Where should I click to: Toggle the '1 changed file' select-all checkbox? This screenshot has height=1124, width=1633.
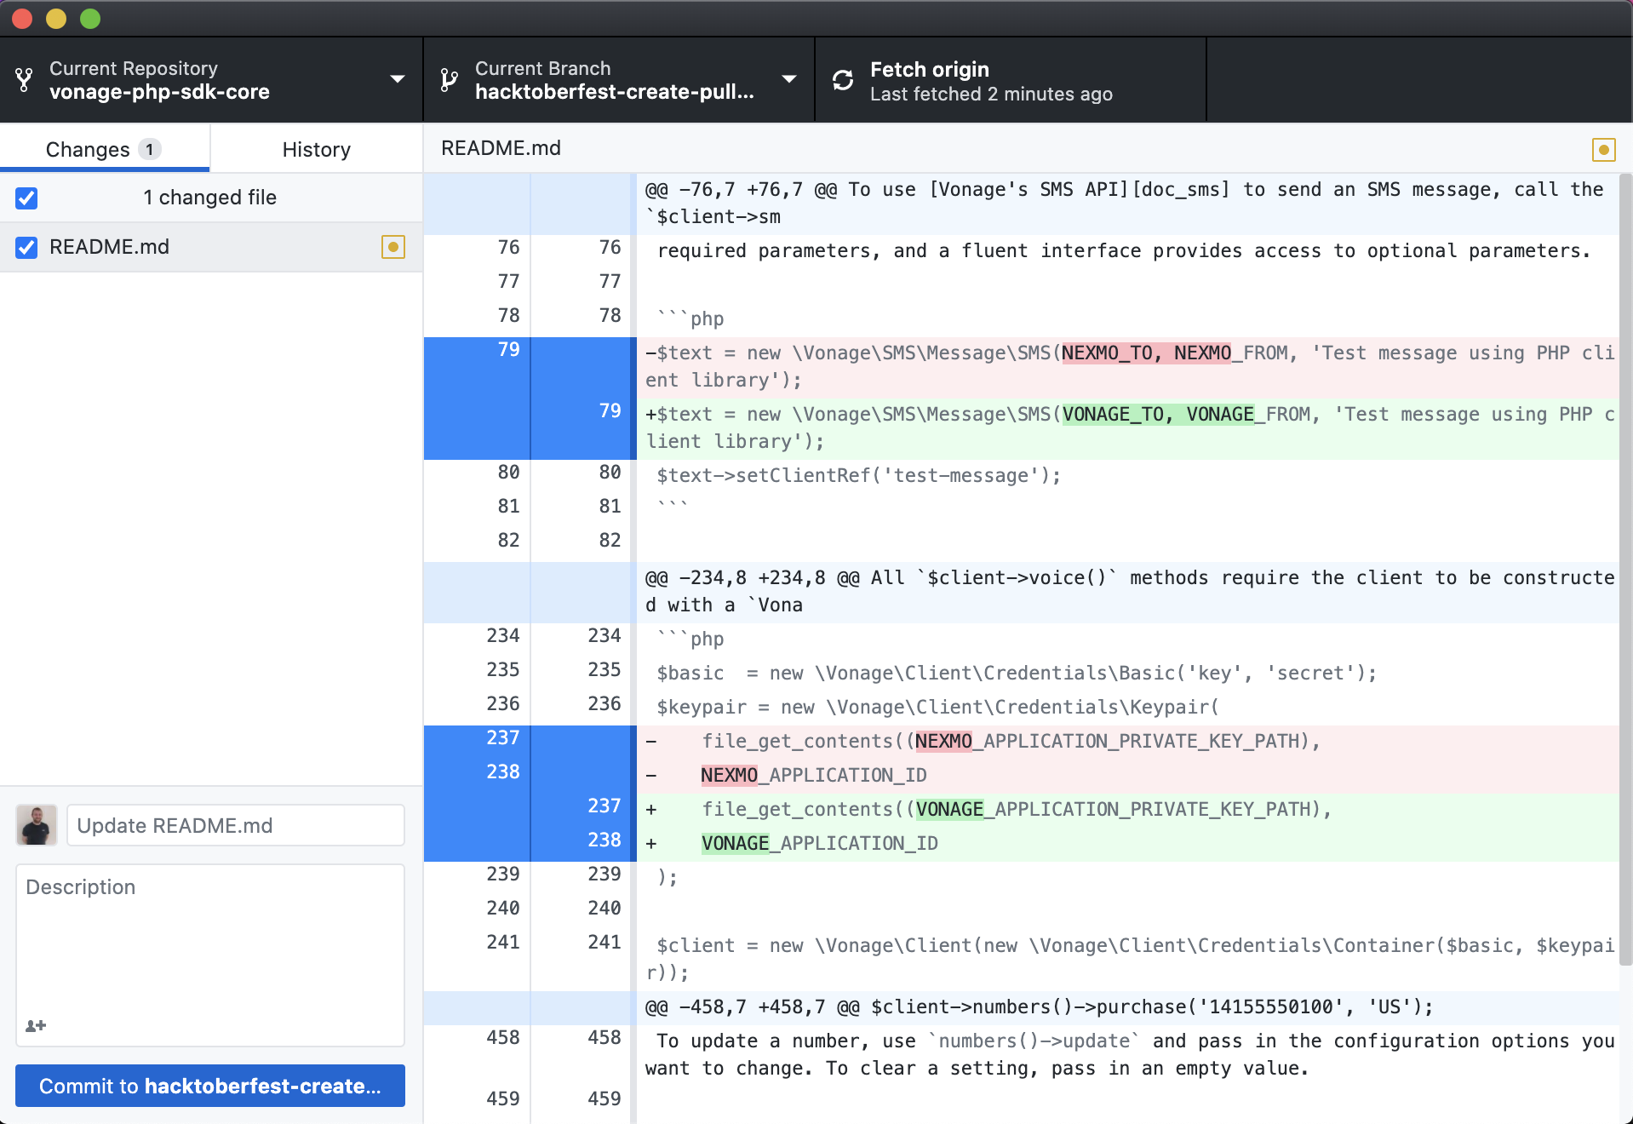tap(26, 198)
